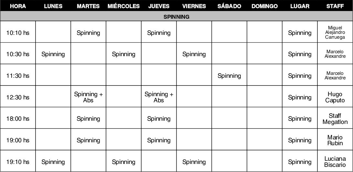Select the 10:10 hs time cell
Viewport: 353px width, 172px height.
pos(18,33)
